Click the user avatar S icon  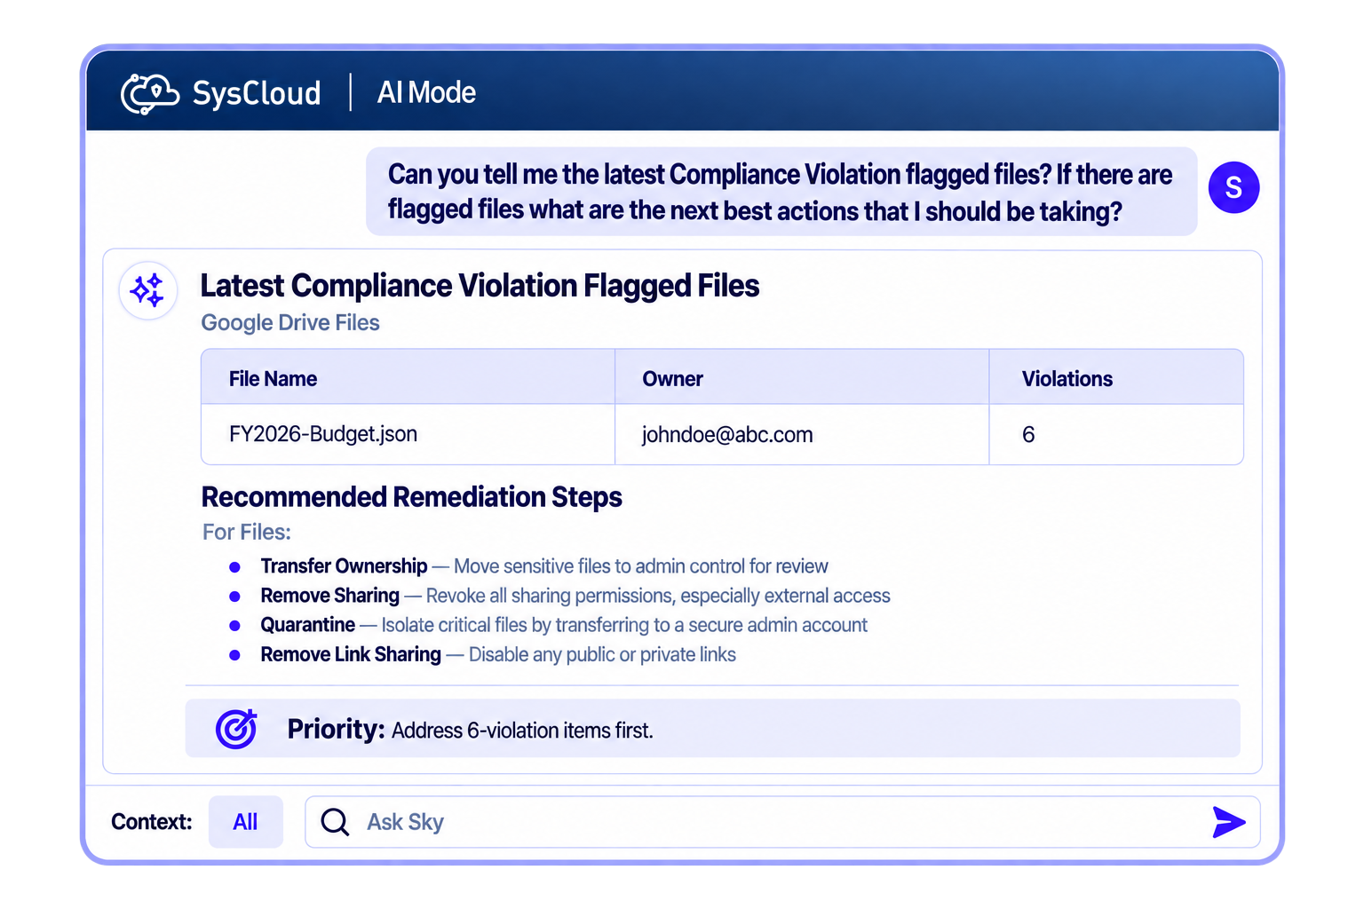pos(1233,187)
